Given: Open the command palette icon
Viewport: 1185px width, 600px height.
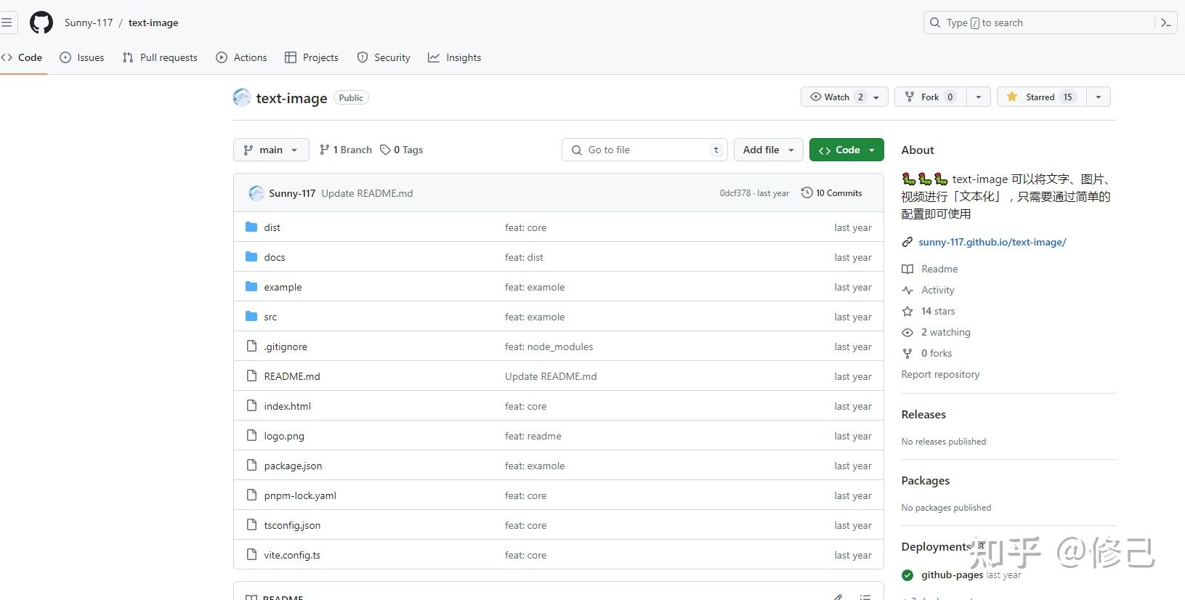Looking at the screenshot, I should [x=1166, y=23].
